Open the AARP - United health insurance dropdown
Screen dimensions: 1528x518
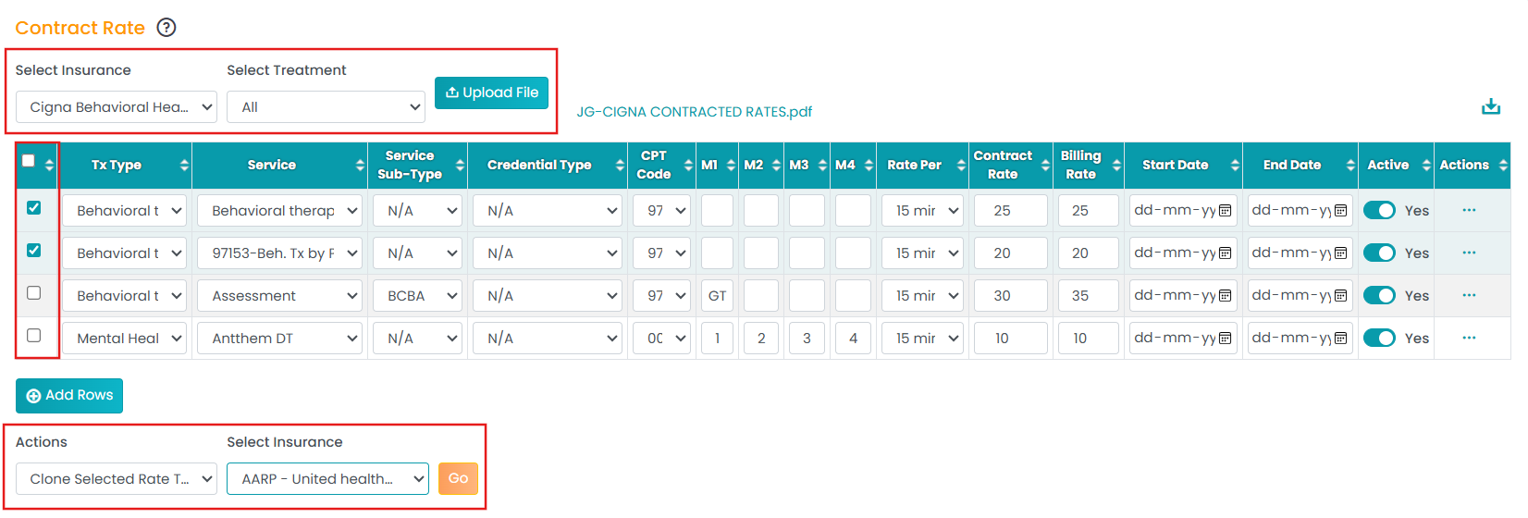[327, 479]
